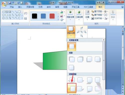Open Word help question mark icon

tap(122, 7)
